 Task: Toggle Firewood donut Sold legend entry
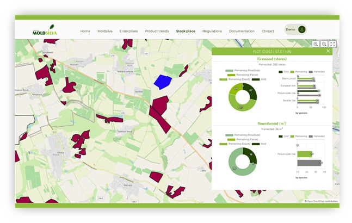pos(259,79)
